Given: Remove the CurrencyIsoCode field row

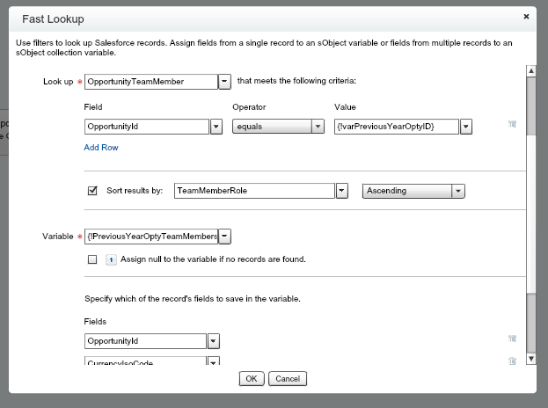Looking at the screenshot, I should (x=511, y=360).
